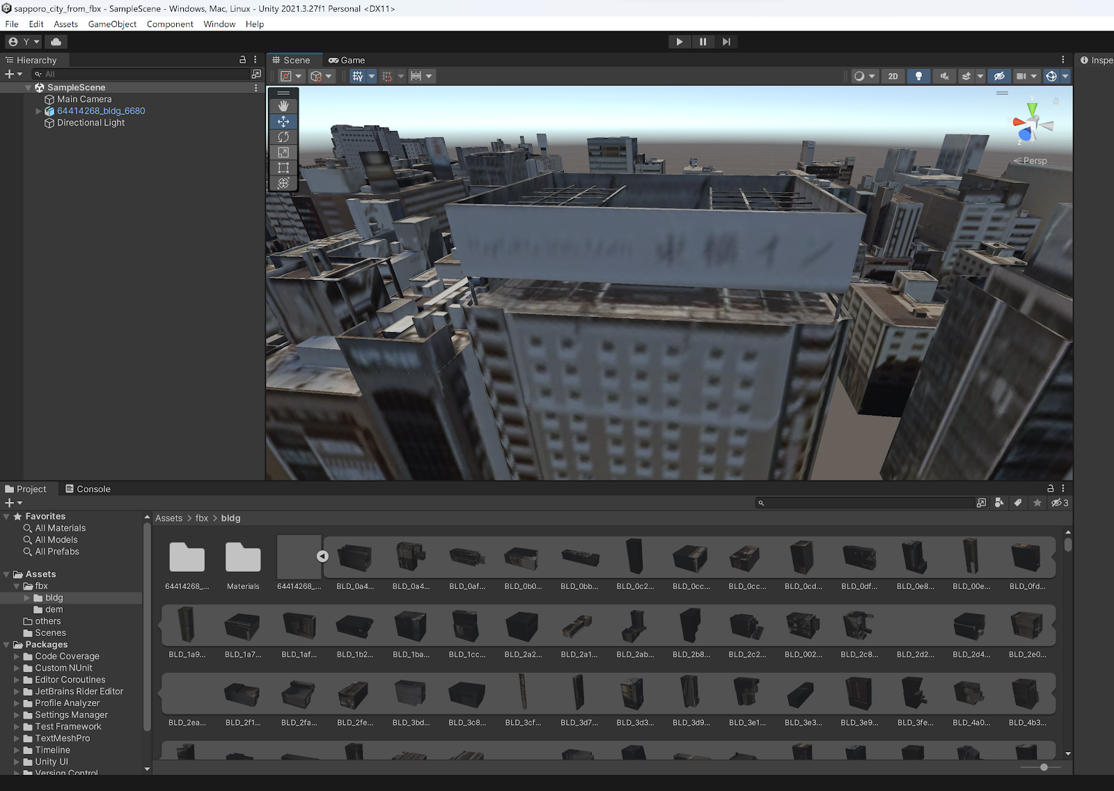Viewport: 1114px width, 791px height.
Task: Toggle scene lighting bulb
Action: [918, 77]
